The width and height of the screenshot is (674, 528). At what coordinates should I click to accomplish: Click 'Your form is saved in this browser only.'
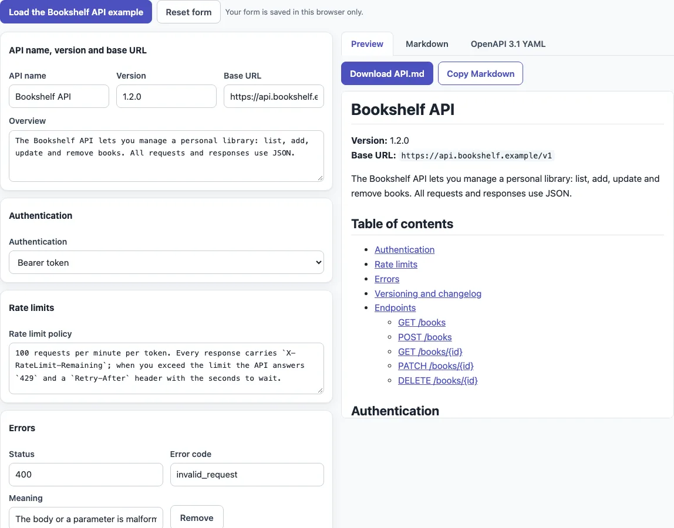coord(294,12)
